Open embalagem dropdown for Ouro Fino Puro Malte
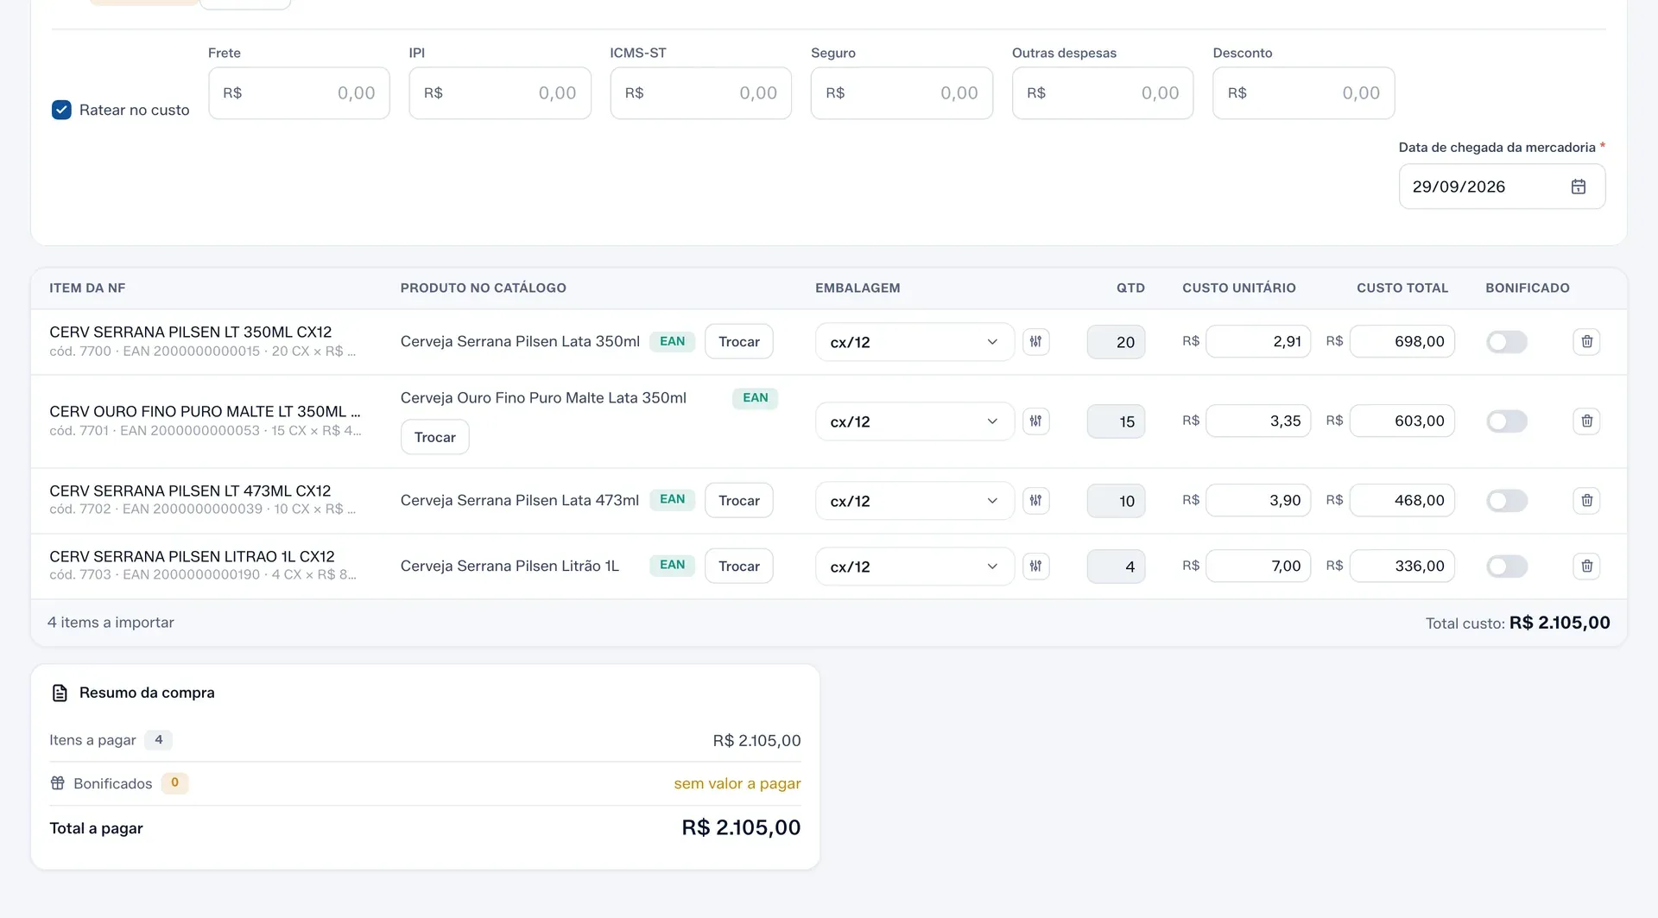Screen dimensions: 1658x918 914,421
